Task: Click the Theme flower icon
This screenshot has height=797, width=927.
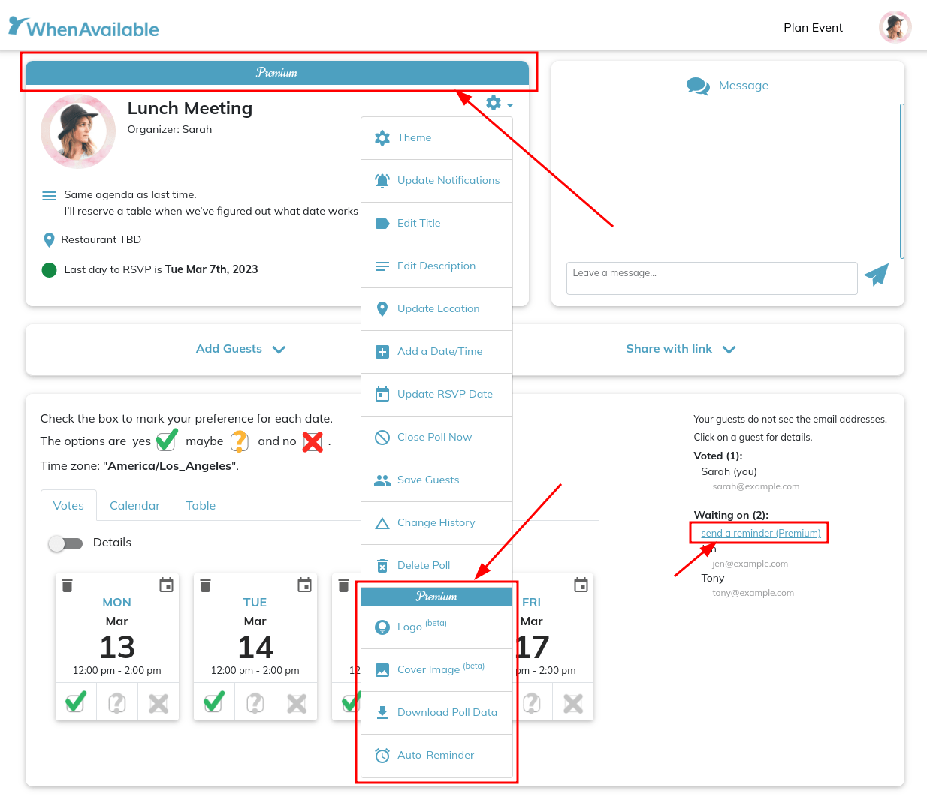Action: [x=382, y=138]
